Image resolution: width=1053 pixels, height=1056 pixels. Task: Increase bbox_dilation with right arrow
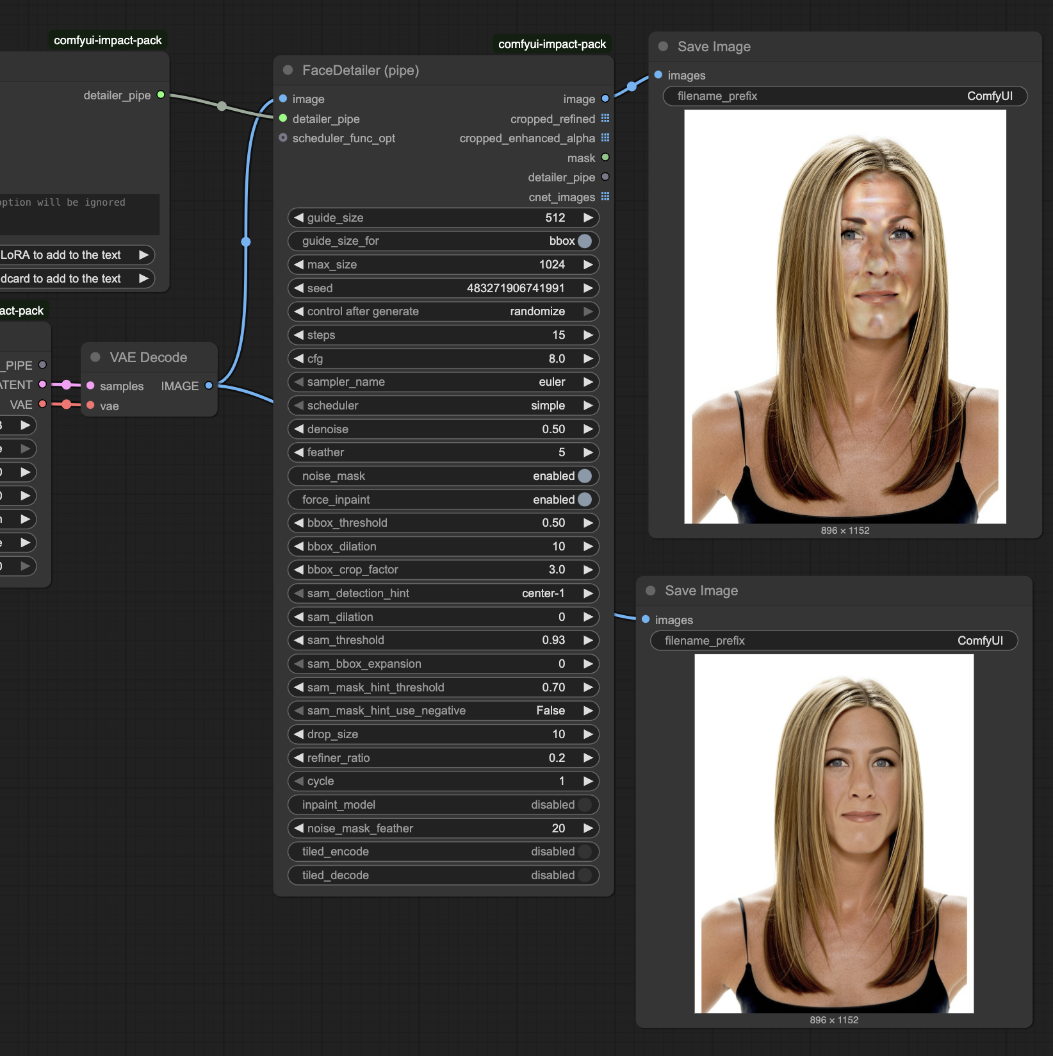point(588,547)
